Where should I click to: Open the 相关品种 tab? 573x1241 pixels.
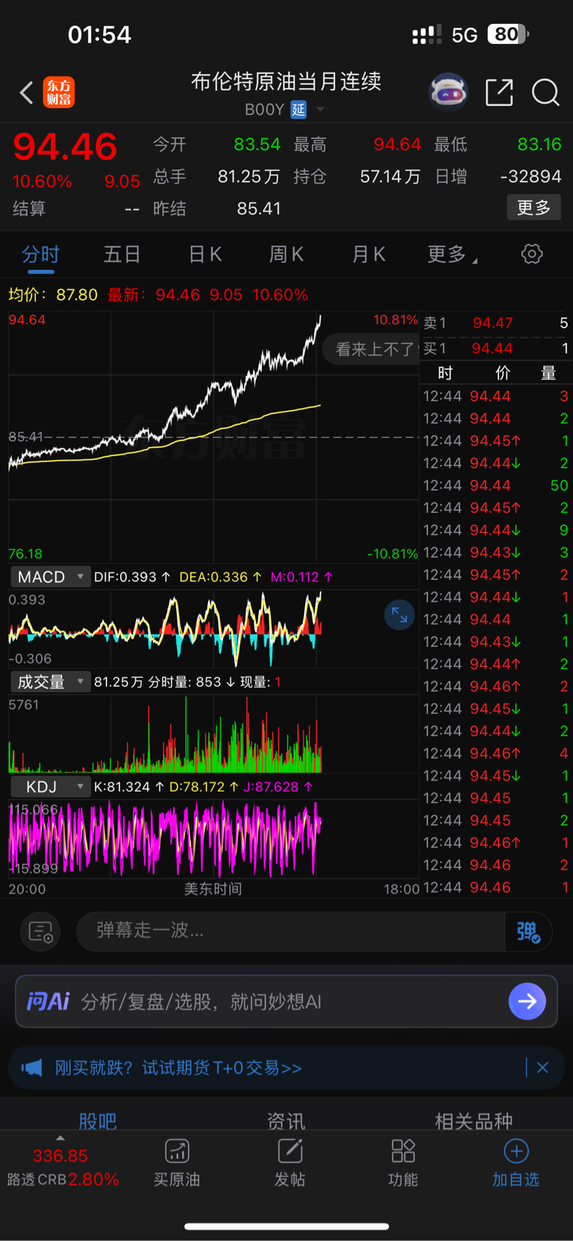(474, 1120)
